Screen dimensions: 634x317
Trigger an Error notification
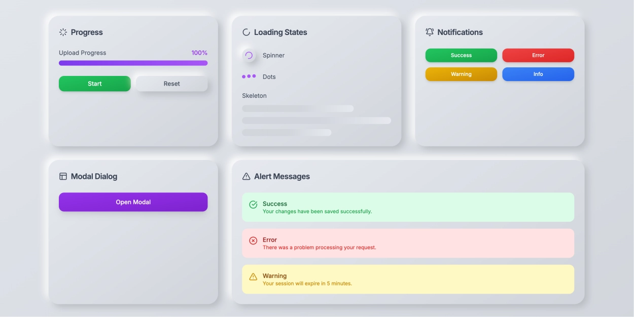coord(538,55)
